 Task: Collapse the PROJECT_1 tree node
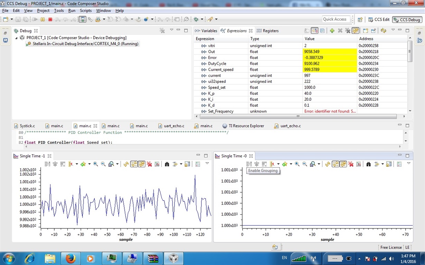tap(16, 38)
